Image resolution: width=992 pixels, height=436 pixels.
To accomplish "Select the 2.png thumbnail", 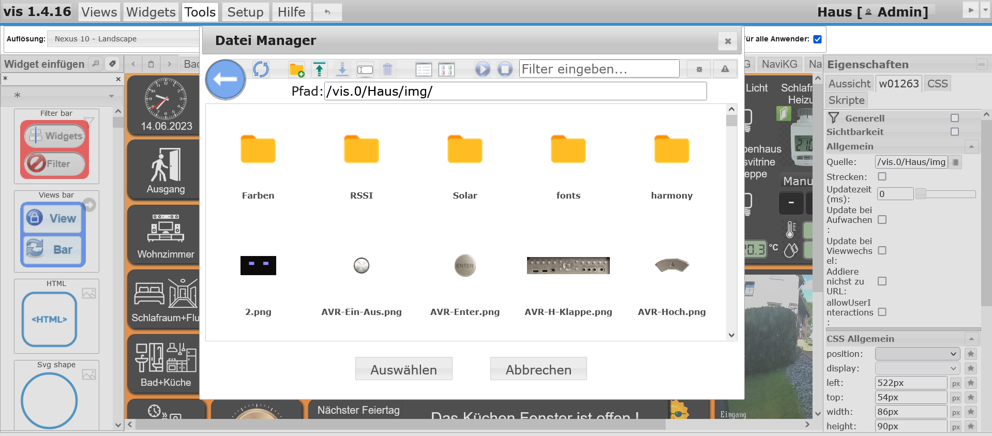I will click(258, 265).
